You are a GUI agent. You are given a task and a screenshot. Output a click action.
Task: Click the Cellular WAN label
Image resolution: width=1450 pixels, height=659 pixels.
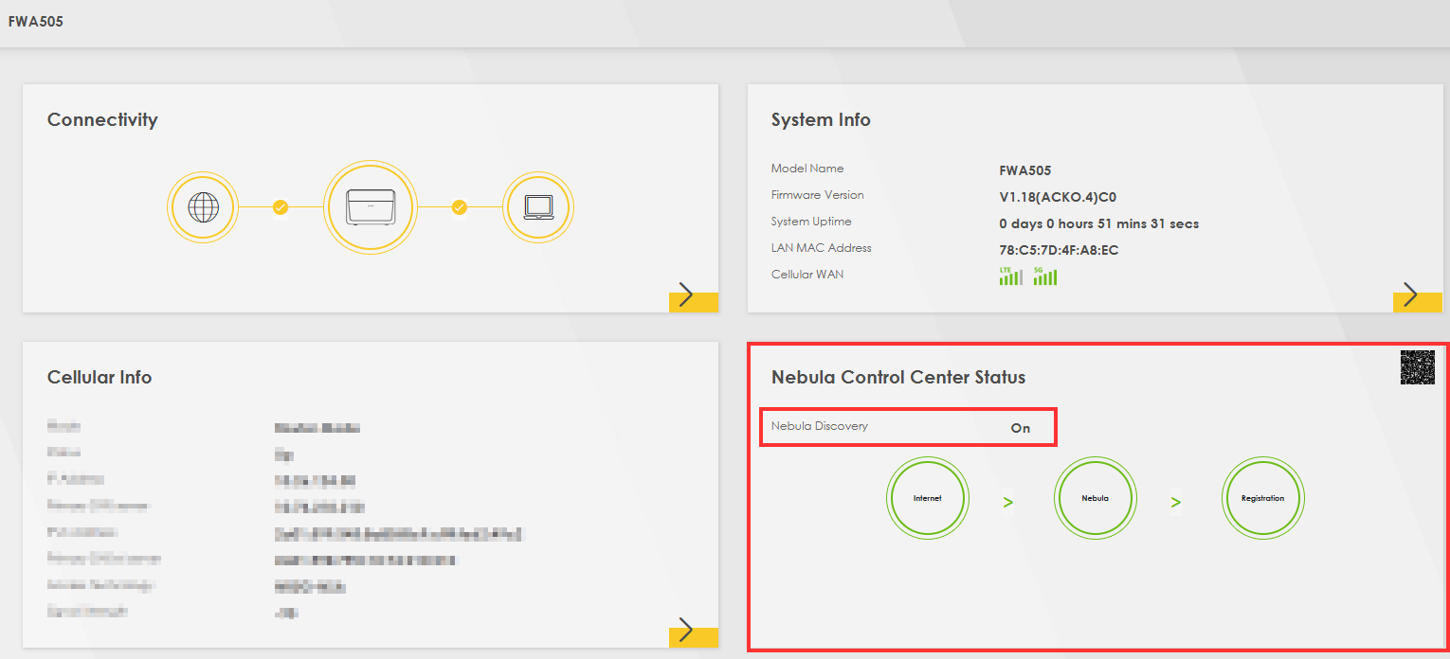[807, 275]
